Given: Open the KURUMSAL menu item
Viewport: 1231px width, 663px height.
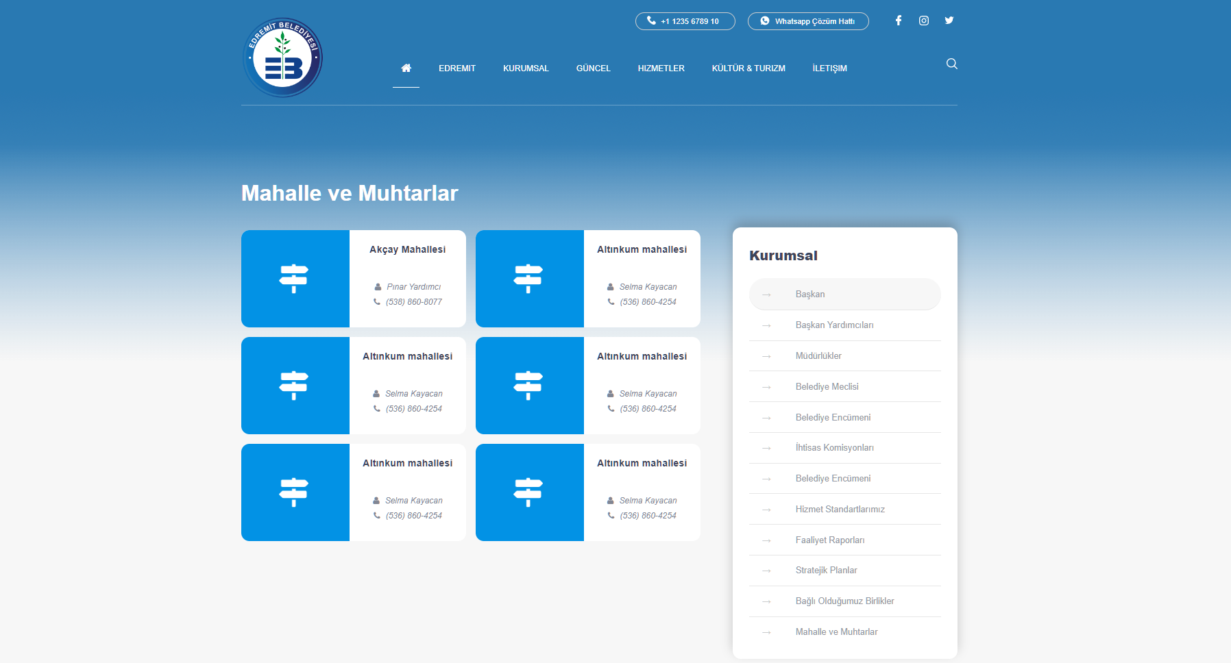Looking at the screenshot, I should (526, 68).
